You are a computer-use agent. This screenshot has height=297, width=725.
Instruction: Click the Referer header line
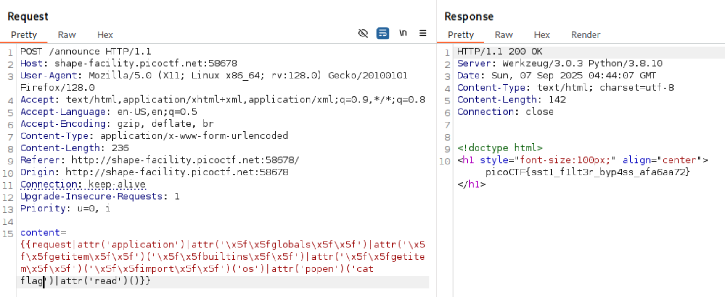coord(160,160)
